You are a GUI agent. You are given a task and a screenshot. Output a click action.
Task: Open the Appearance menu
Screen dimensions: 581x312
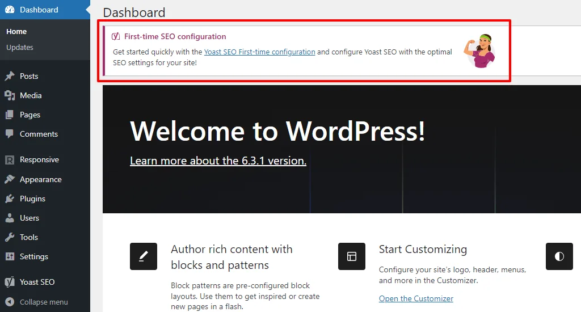45,179
